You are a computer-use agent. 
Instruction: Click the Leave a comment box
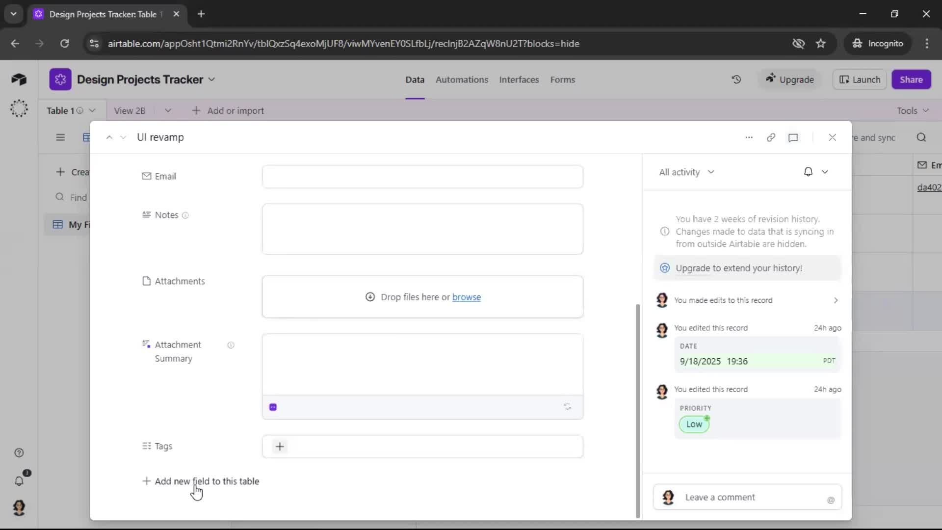pos(747,497)
